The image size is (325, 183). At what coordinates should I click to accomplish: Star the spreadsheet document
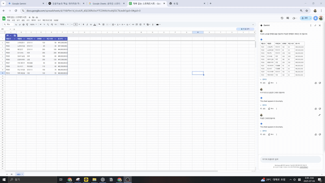click(x=30, y=17)
